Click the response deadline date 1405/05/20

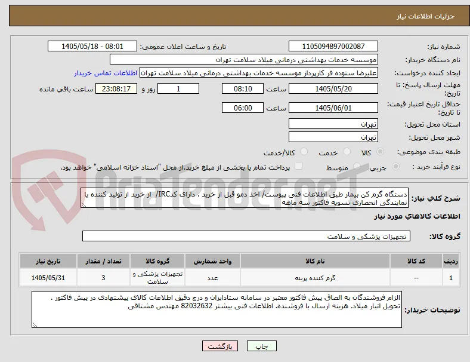333,88
